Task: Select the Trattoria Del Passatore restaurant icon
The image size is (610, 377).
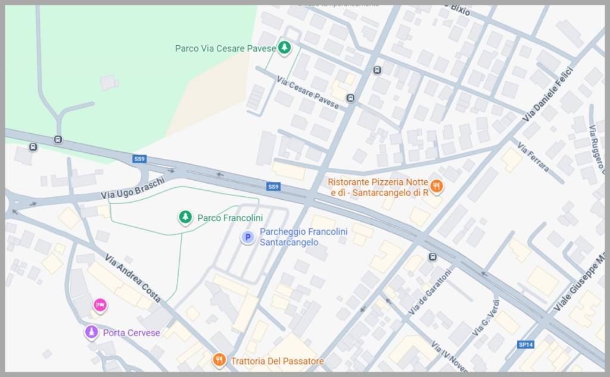Action: point(219,360)
